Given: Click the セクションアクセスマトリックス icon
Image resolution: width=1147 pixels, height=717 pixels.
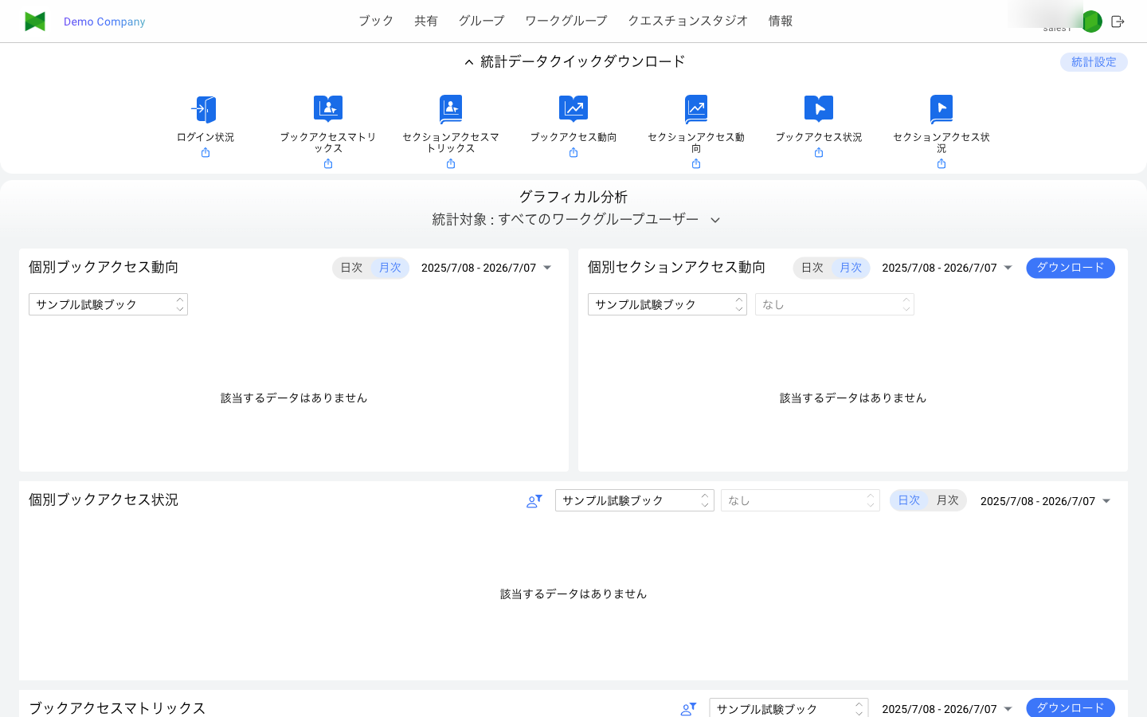Looking at the screenshot, I should (x=451, y=109).
